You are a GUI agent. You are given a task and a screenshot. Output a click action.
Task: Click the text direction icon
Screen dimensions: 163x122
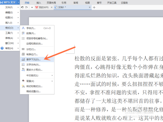(23, 64)
